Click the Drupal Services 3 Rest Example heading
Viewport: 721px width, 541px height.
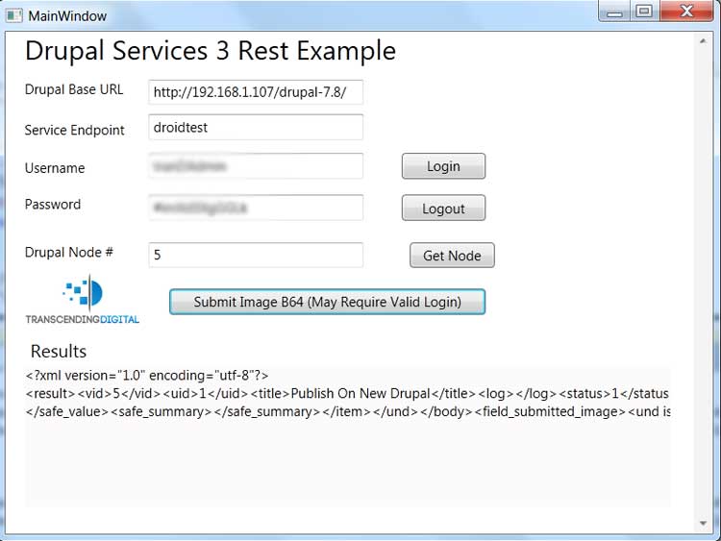[211, 51]
